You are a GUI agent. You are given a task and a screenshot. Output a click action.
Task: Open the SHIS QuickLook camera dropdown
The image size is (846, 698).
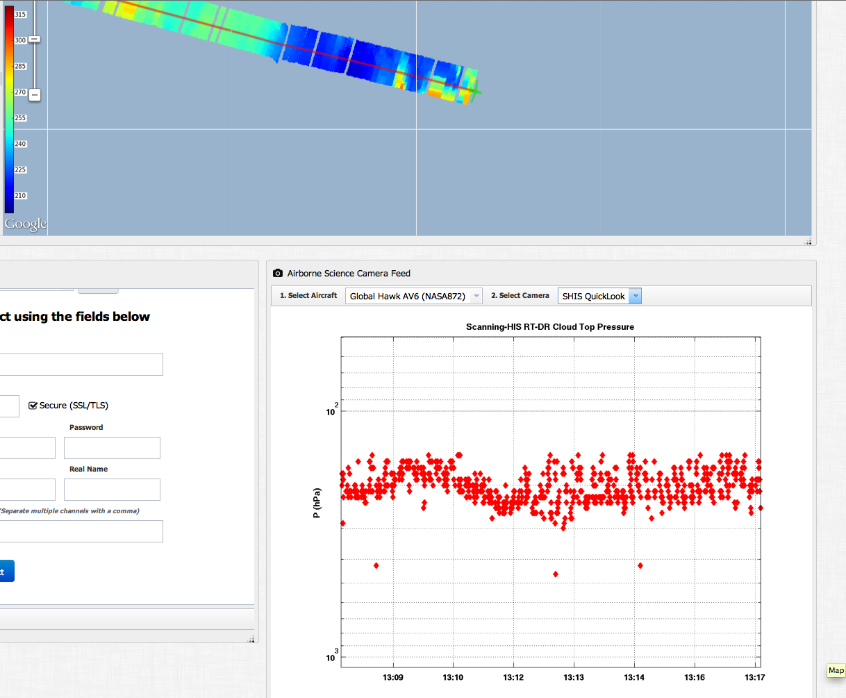(x=594, y=297)
